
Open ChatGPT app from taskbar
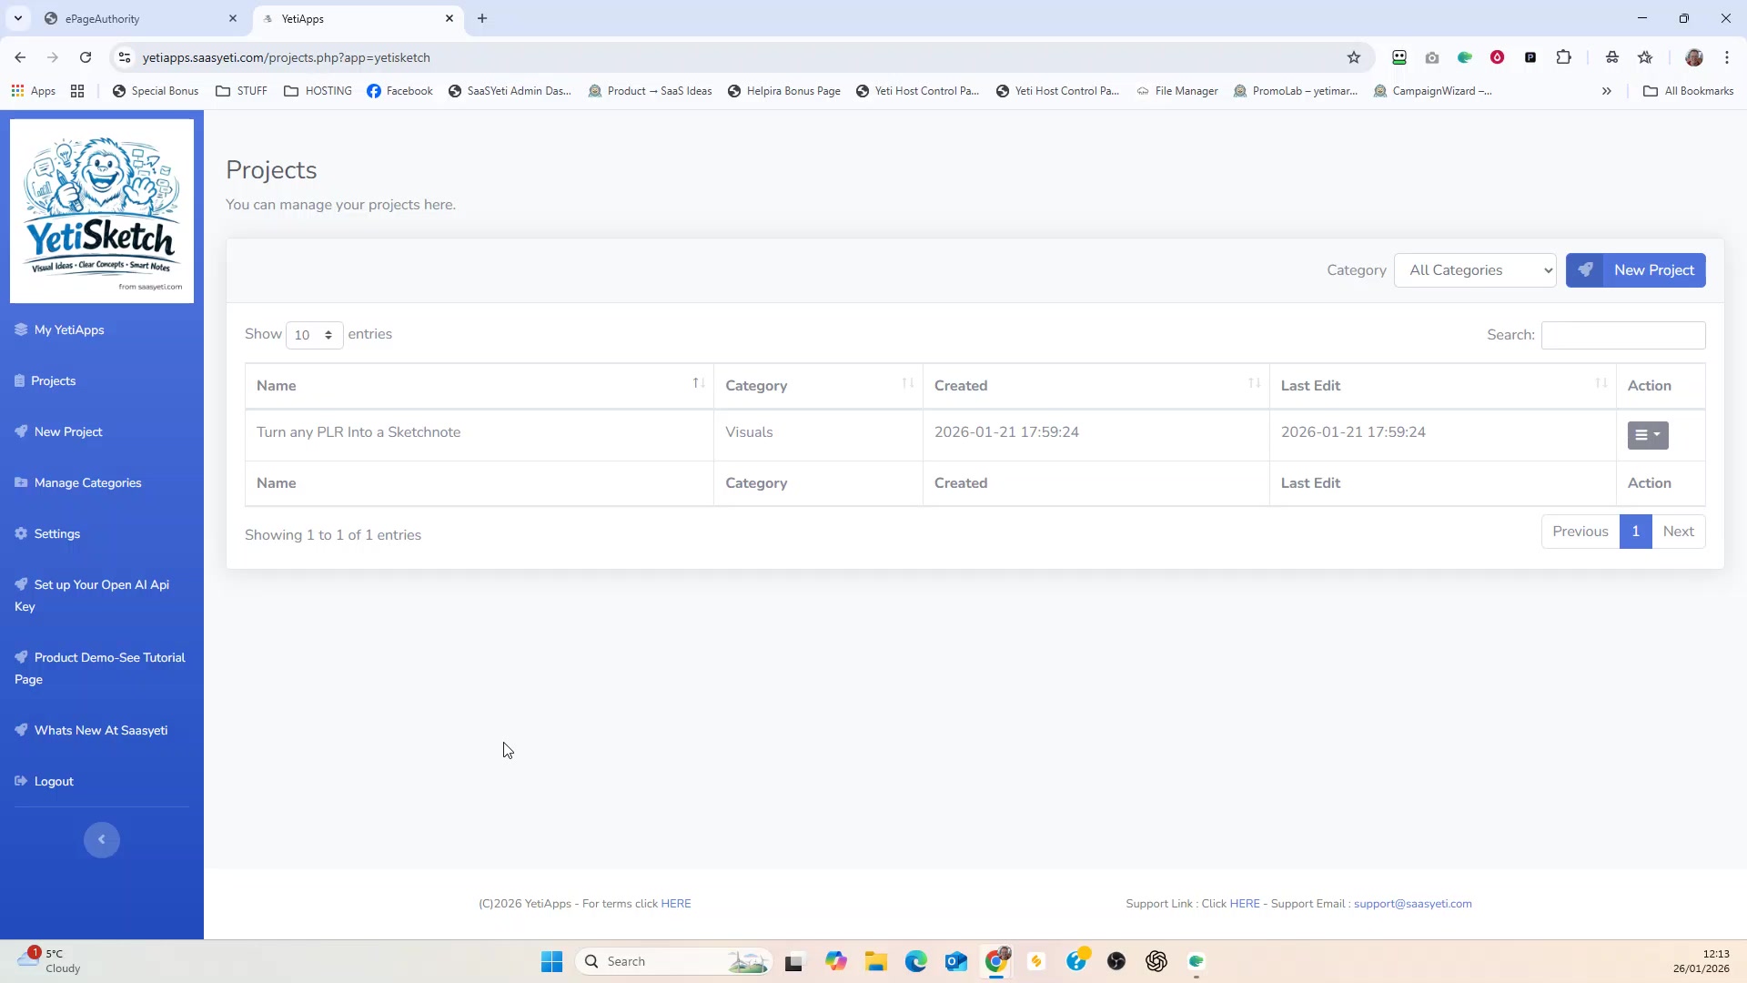pos(1156,961)
